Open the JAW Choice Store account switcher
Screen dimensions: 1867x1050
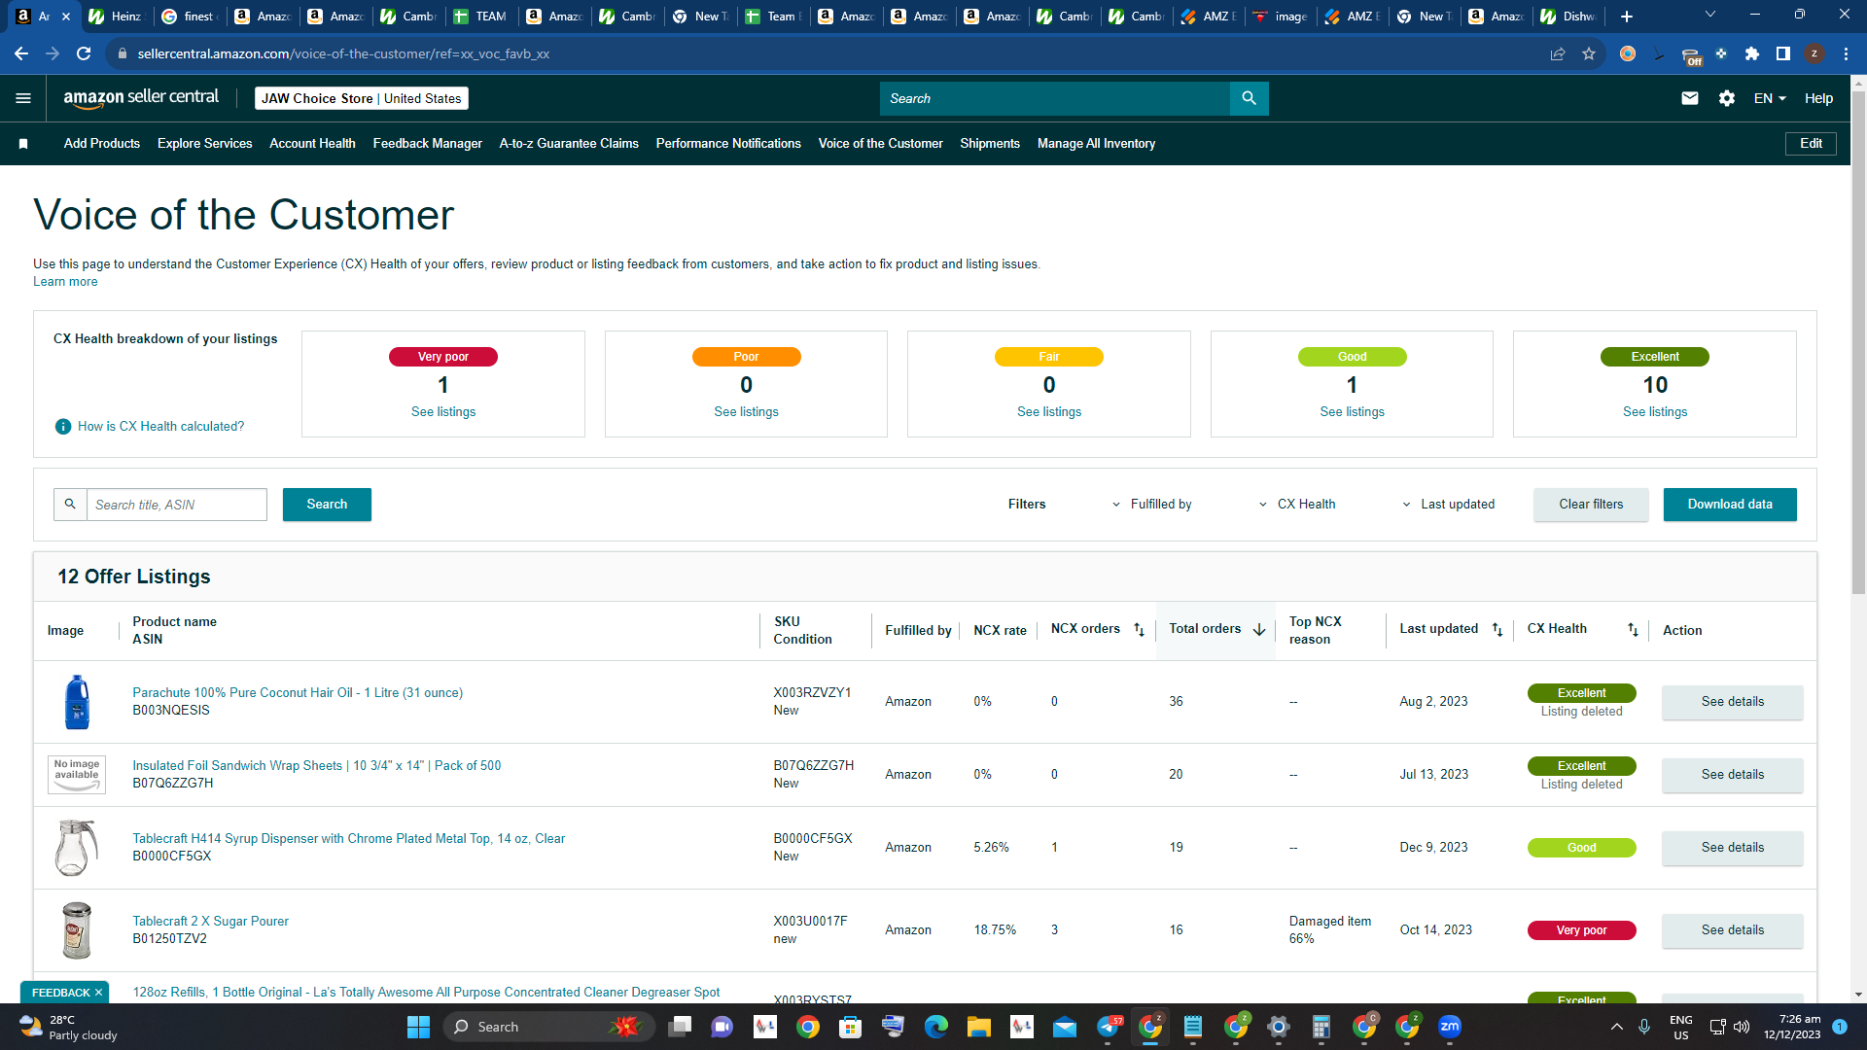pos(362,98)
